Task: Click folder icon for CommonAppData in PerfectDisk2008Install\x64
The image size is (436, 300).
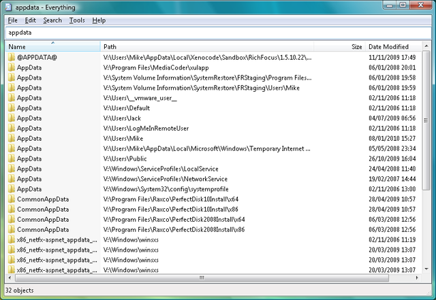Action: (12, 220)
